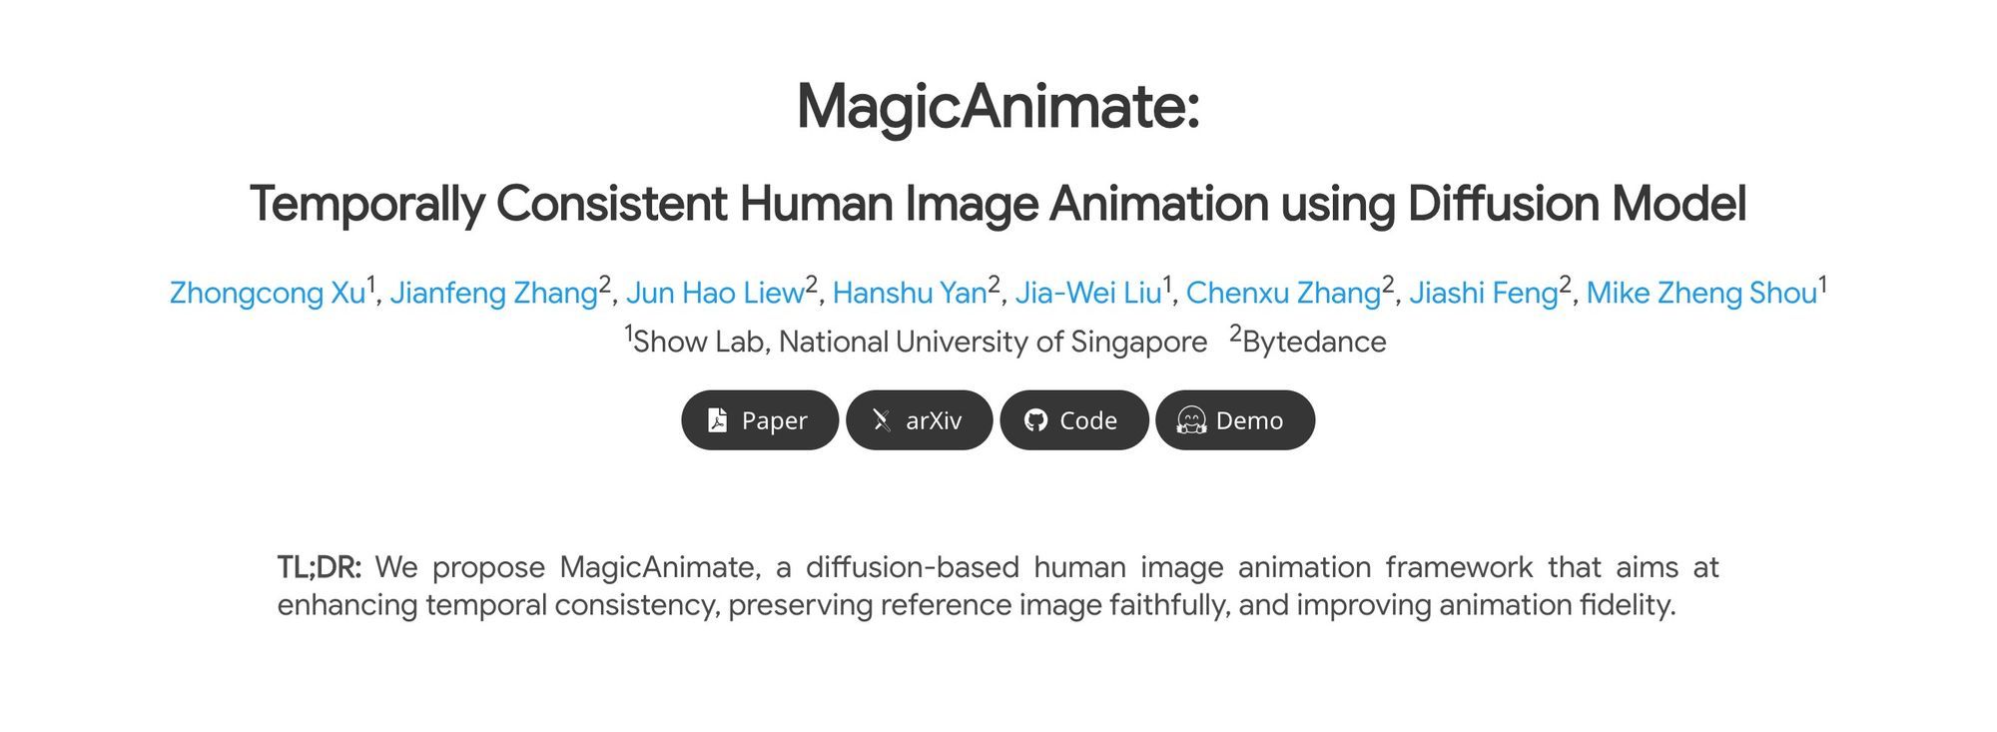Click the Temporally Consistent subtitle heading
The image size is (1997, 732).
(998, 204)
